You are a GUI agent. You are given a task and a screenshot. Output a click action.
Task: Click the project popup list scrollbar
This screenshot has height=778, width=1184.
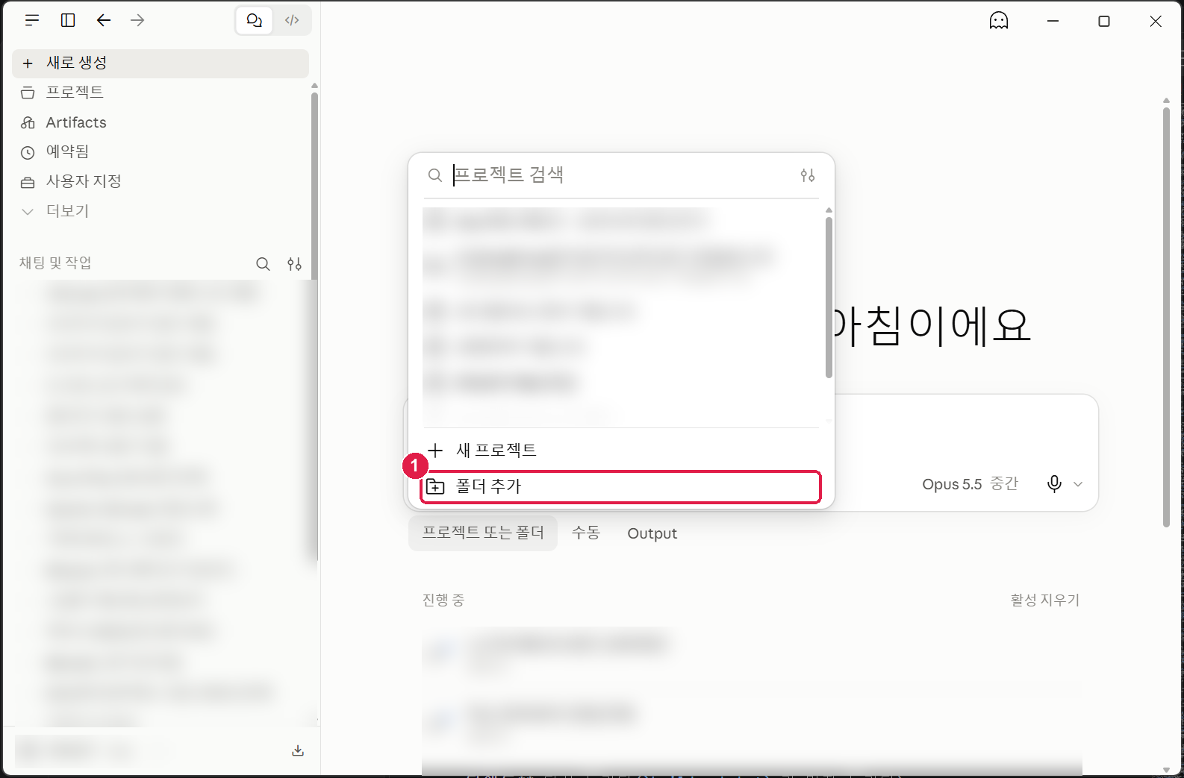point(829,297)
